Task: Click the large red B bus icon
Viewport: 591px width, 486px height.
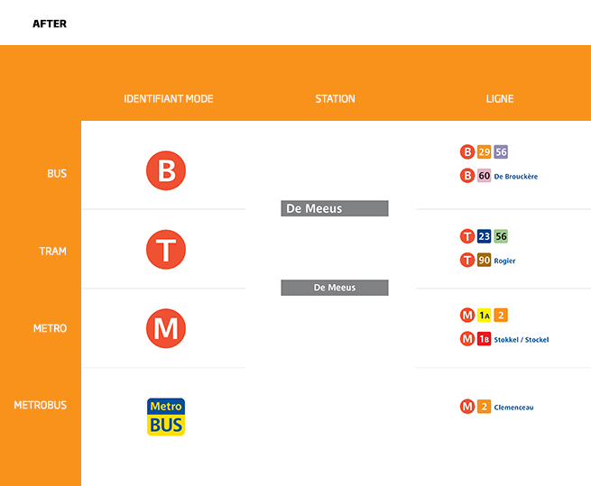Action: pos(166,170)
